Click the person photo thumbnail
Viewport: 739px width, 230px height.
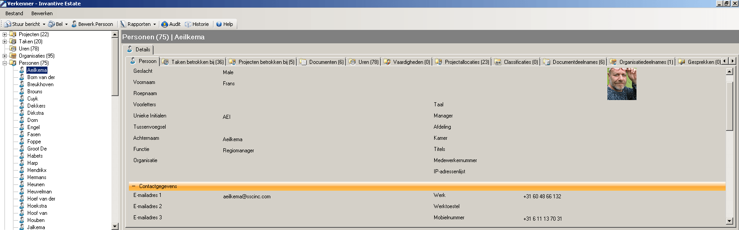pos(622,84)
